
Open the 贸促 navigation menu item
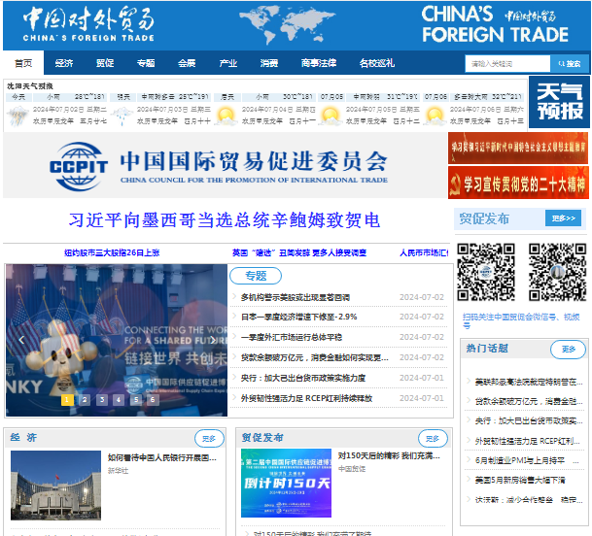105,63
